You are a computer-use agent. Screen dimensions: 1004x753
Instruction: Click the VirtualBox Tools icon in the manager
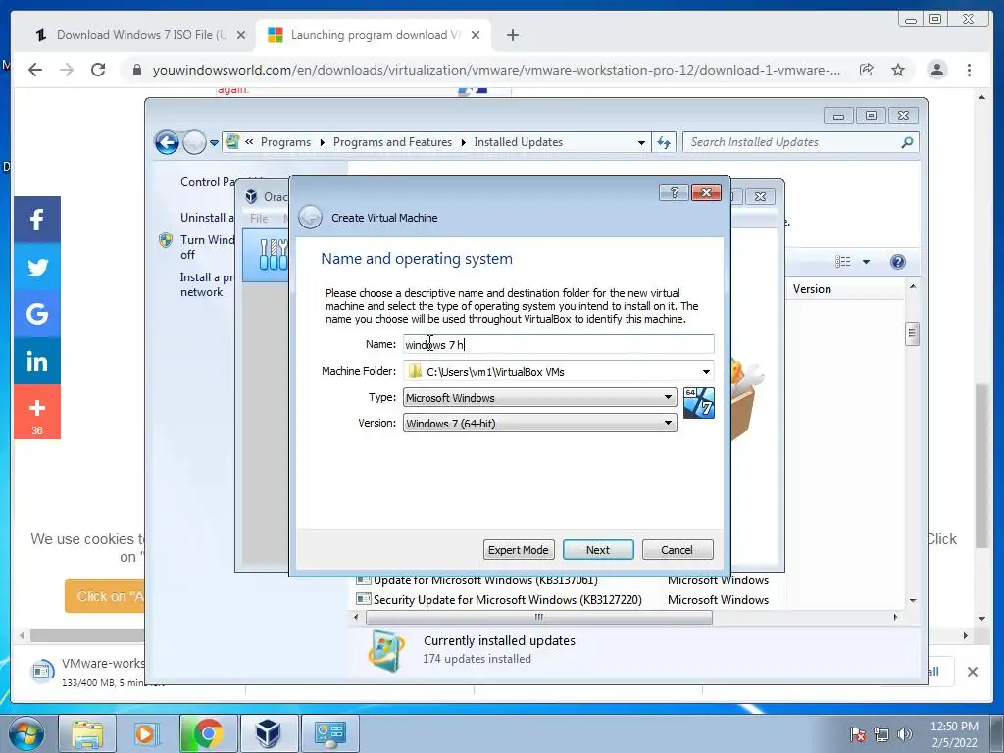(x=273, y=254)
